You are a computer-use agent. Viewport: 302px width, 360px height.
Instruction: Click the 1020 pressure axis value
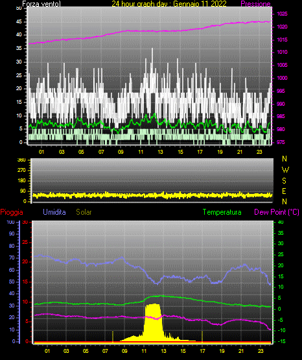(x=282, y=27)
